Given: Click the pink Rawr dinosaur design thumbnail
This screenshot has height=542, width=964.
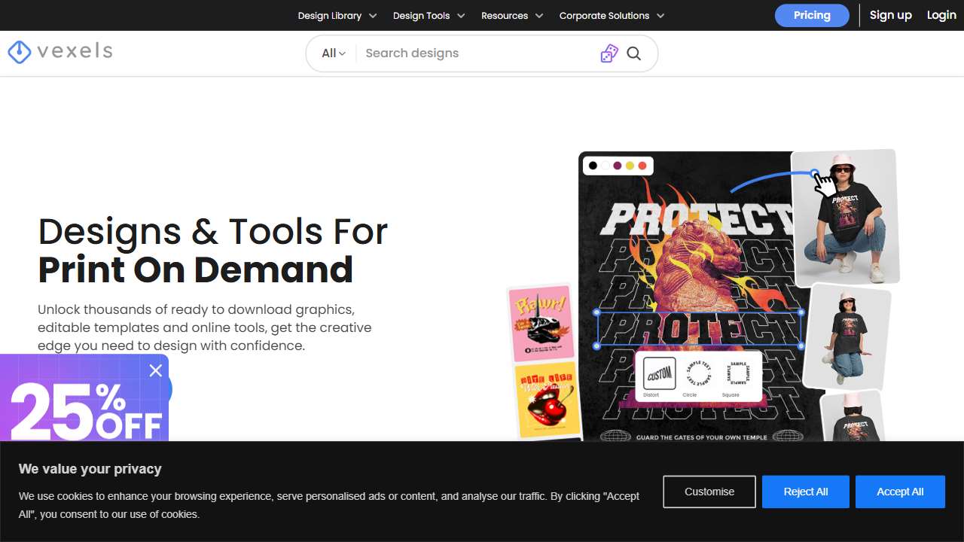Looking at the screenshot, I should coord(541,324).
